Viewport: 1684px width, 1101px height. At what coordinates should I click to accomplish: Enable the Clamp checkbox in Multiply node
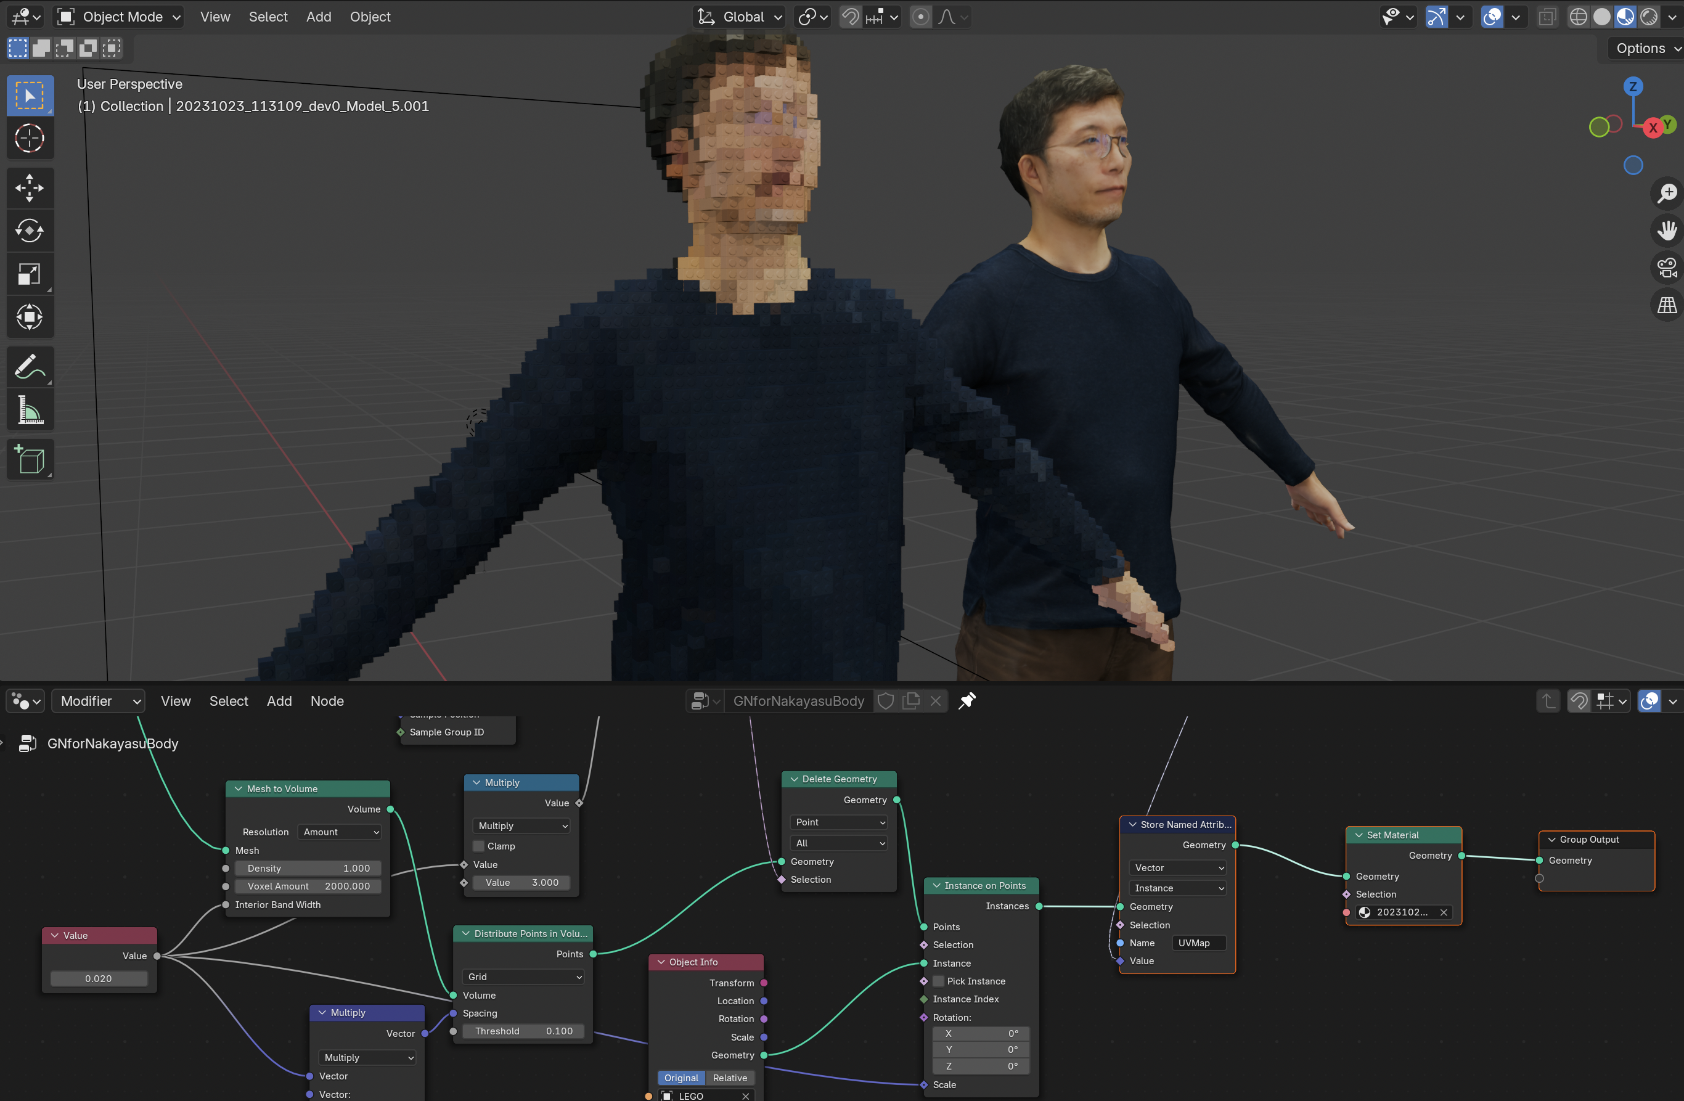(x=479, y=846)
